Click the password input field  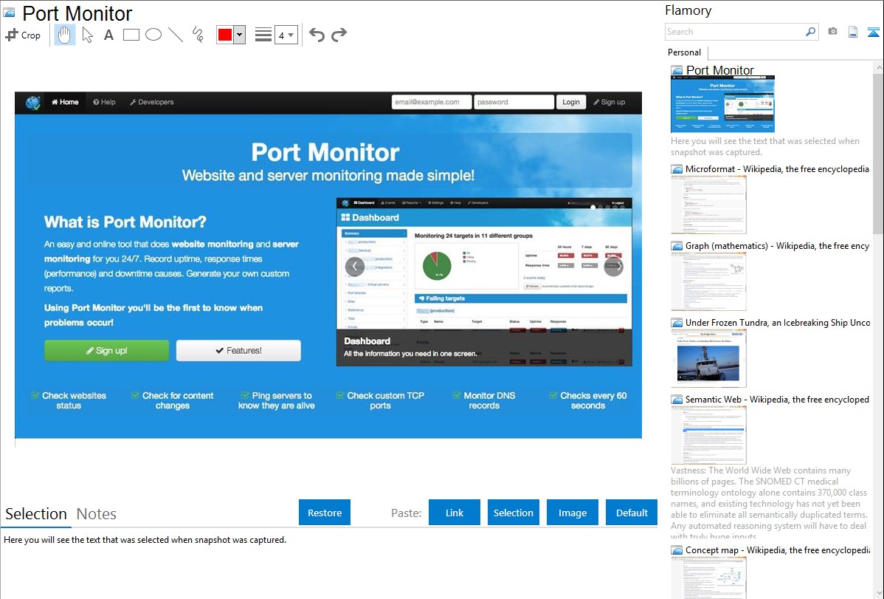pyautogui.click(x=514, y=102)
